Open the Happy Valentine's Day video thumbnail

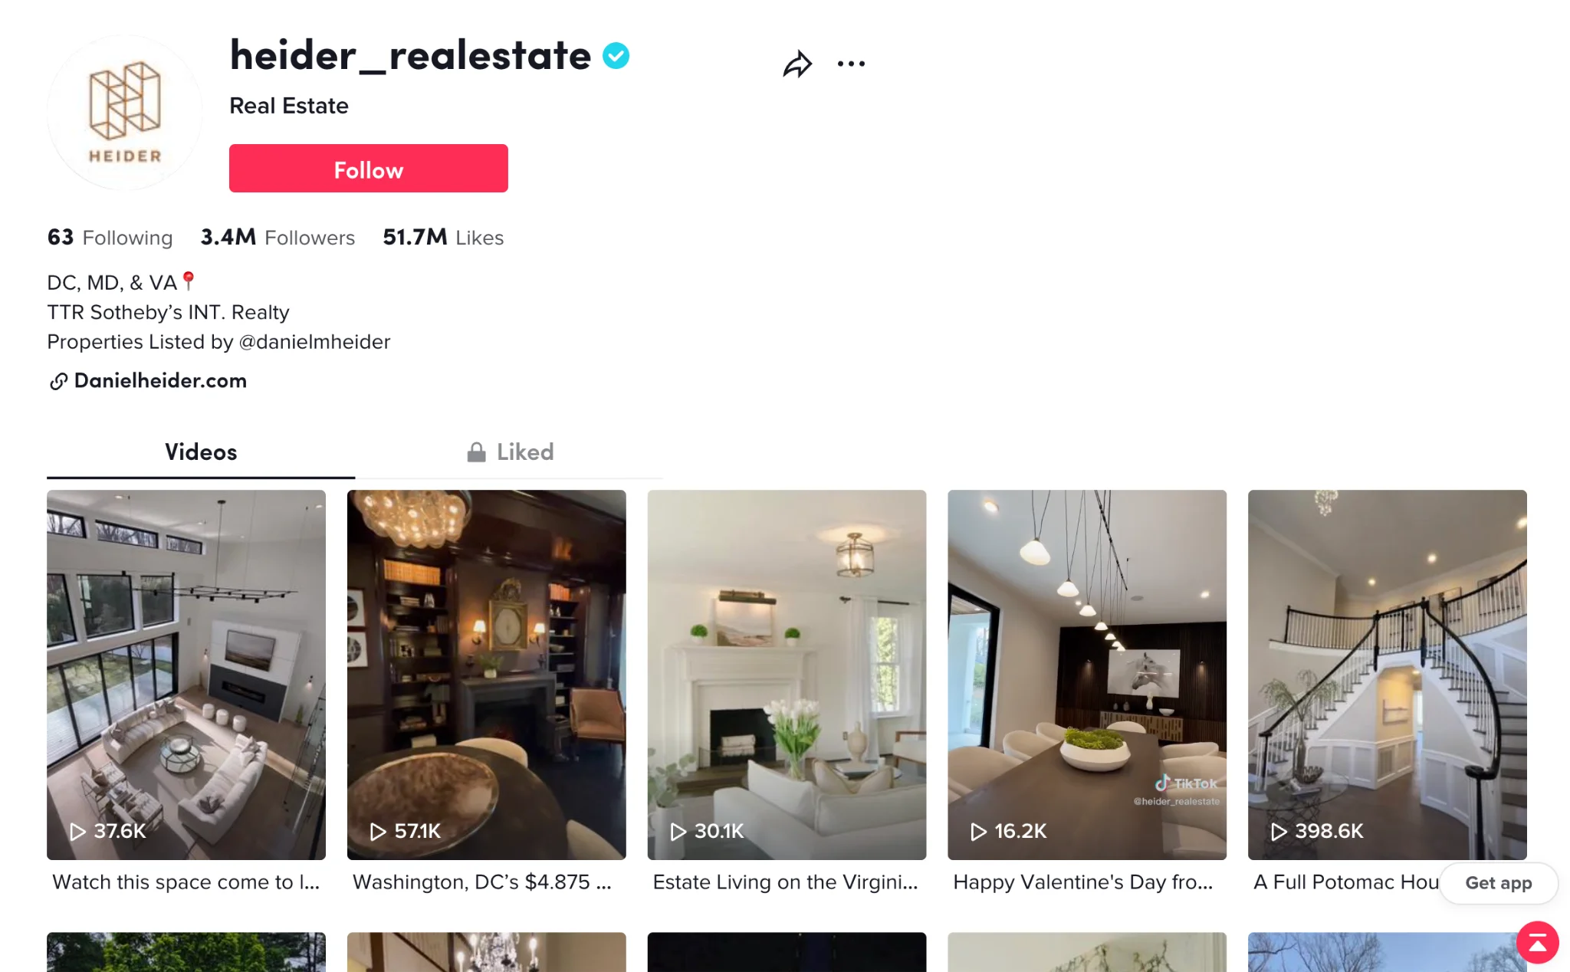(x=1087, y=675)
